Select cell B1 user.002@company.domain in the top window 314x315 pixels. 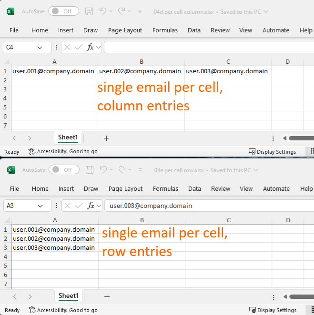click(141, 71)
